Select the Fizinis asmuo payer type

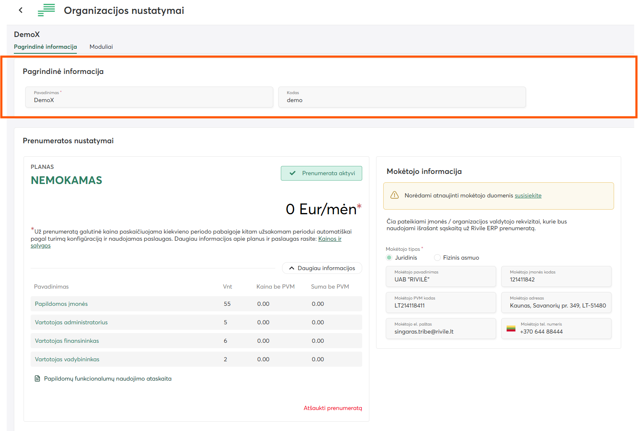[x=437, y=258]
